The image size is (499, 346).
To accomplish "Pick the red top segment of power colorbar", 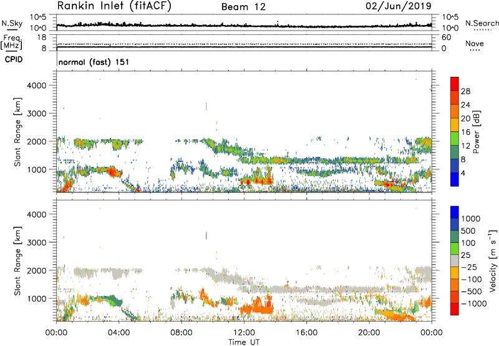I will [455, 84].
